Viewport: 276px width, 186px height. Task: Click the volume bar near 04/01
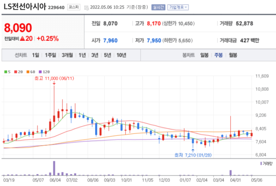(x=231, y=173)
